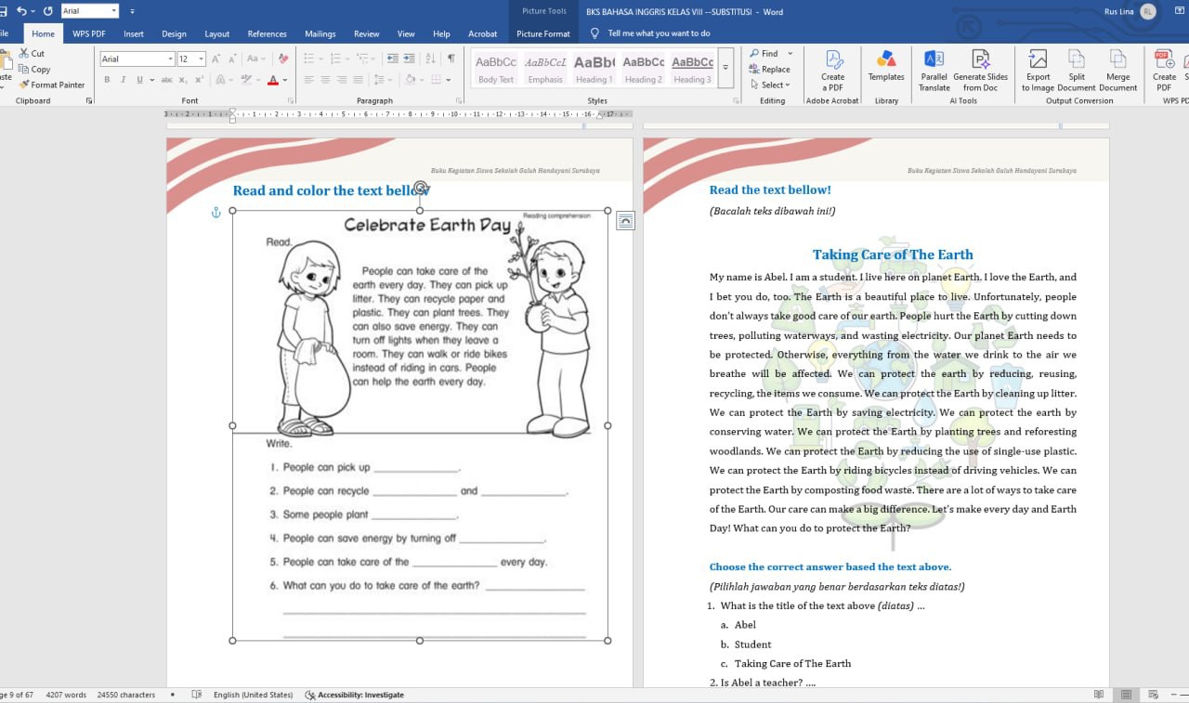Click Generate Slides from Doc
Screen dimensions: 1189x703
[x=980, y=70]
